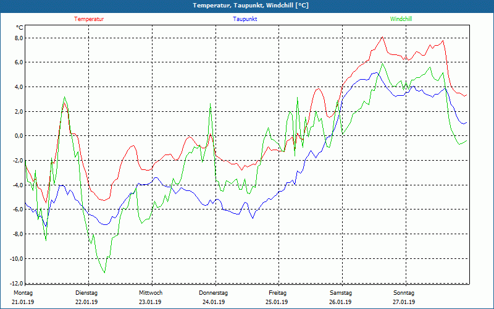Click the 0,0 value on the y-axis
The width and height of the screenshot is (494, 309).
tap(18, 136)
